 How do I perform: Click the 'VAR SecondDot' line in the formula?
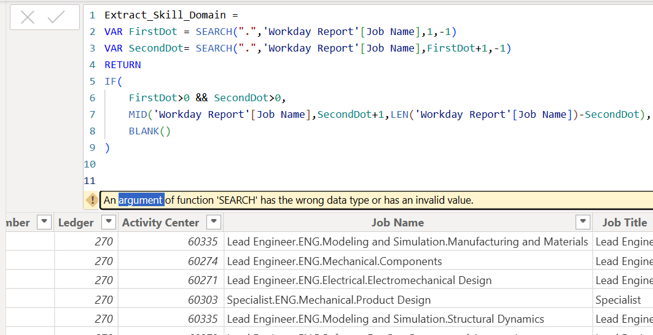tap(308, 48)
